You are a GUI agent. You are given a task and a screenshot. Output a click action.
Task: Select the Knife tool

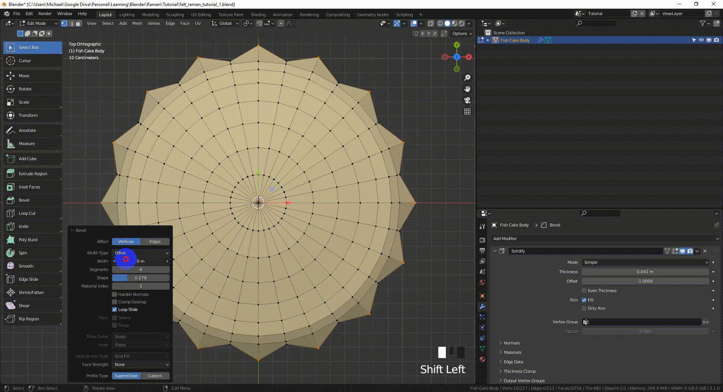click(x=23, y=227)
